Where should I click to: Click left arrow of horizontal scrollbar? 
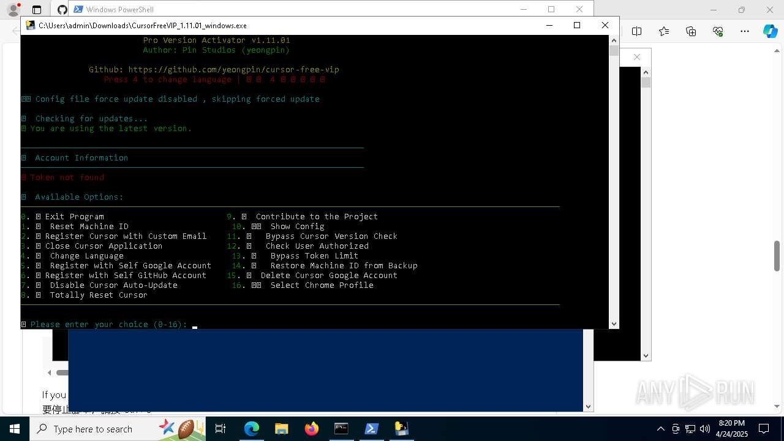[50, 372]
